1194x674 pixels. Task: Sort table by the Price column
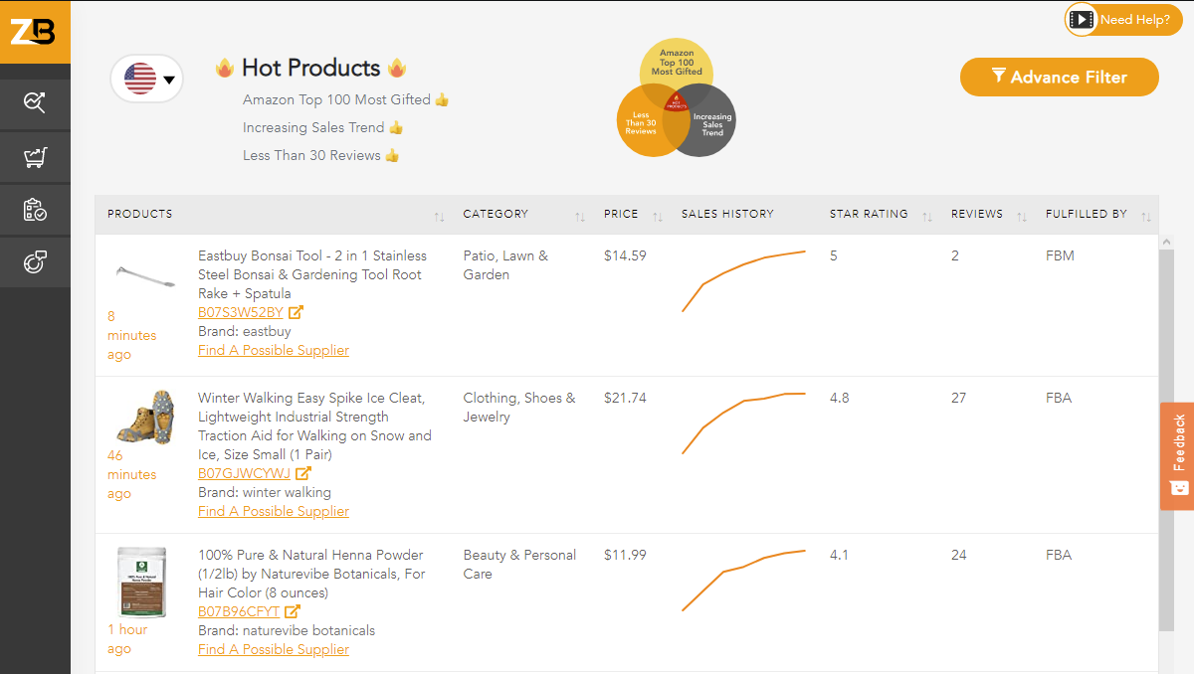(657, 216)
